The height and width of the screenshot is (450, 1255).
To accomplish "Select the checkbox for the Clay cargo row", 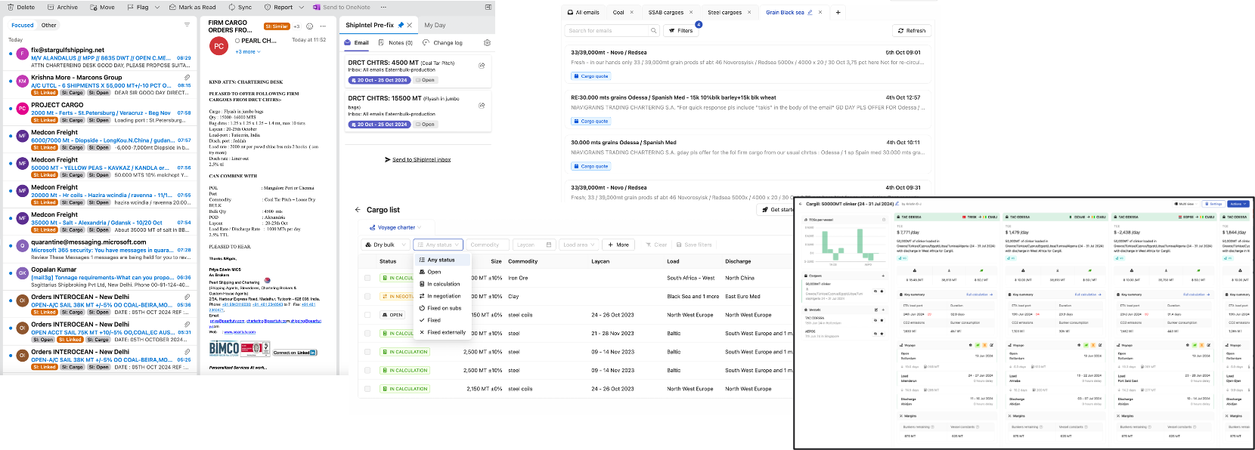I will click(x=367, y=297).
